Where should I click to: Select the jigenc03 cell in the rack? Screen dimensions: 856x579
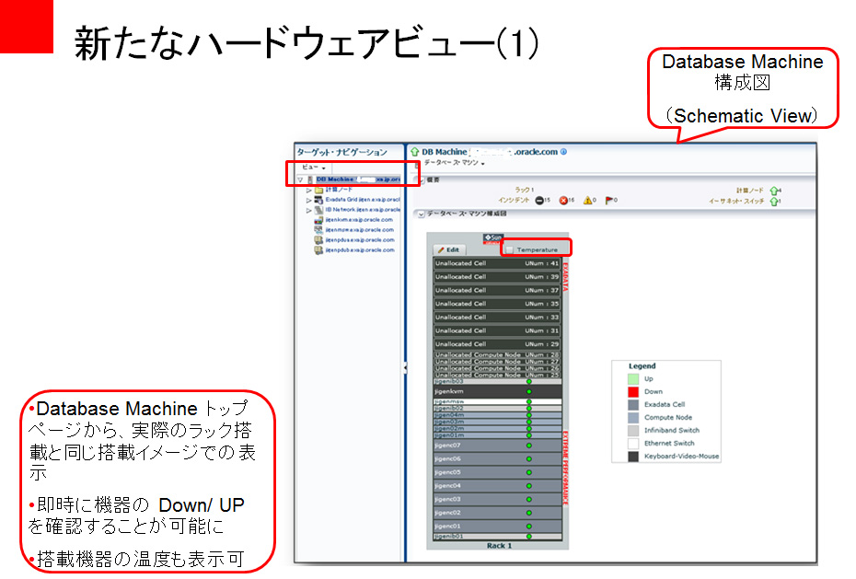(x=497, y=499)
